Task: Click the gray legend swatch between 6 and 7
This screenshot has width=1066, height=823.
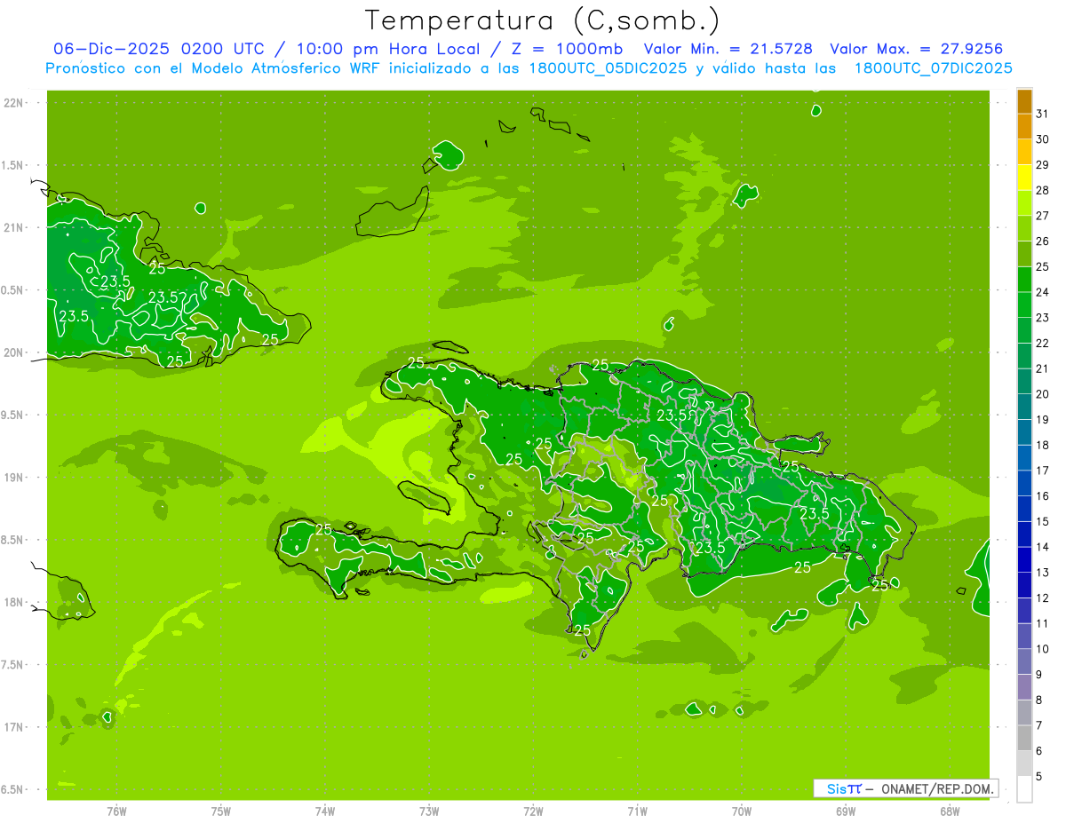Action: tap(1024, 738)
